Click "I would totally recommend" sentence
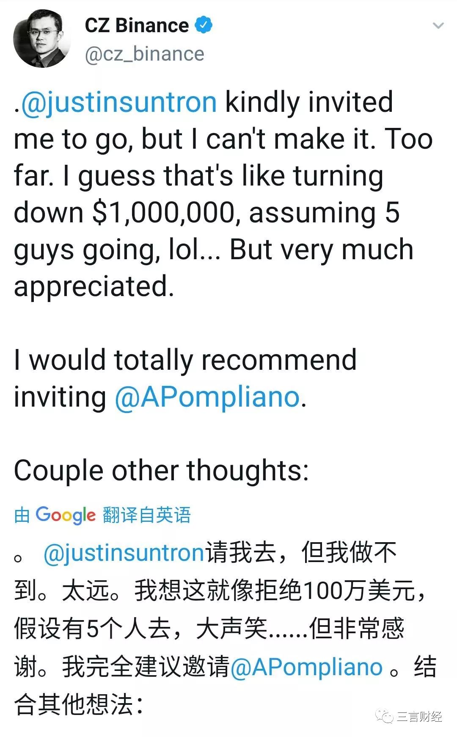 coord(185,360)
